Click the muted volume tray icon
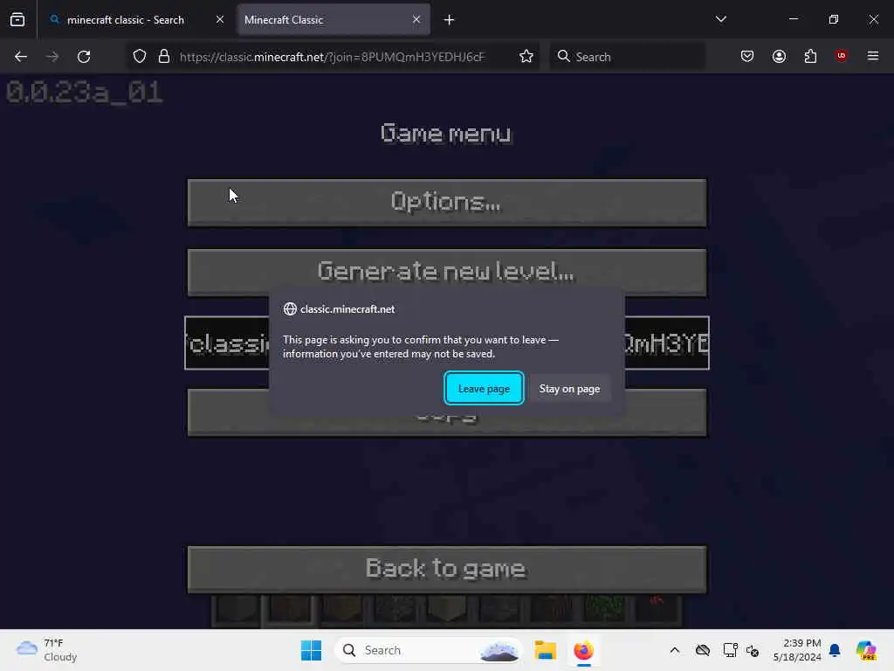Screen dimensions: 894x671 pyautogui.click(x=752, y=650)
